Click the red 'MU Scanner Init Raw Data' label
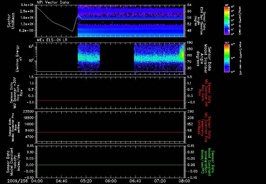Screen dimensions: 266x184 click(204, 93)
